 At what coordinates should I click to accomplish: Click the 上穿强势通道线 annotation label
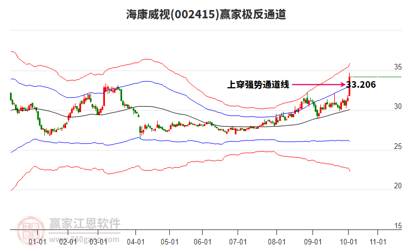tap(258, 84)
